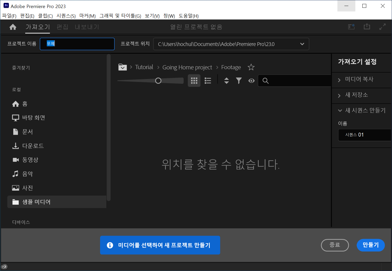The width and height of the screenshot is (392, 271).
Task: Click Going Home project breadcrumb
Action: [x=187, y=67]
